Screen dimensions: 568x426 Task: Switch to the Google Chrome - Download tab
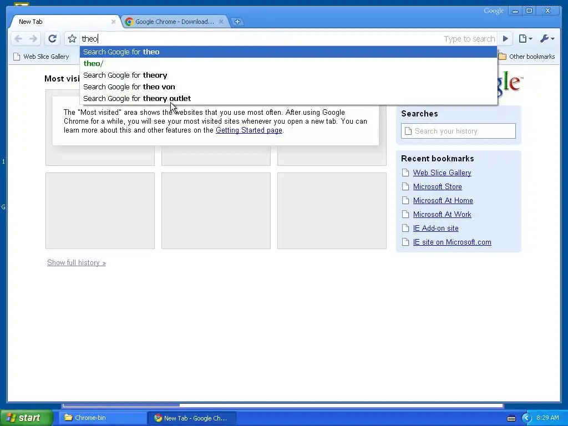coord(174,22)
